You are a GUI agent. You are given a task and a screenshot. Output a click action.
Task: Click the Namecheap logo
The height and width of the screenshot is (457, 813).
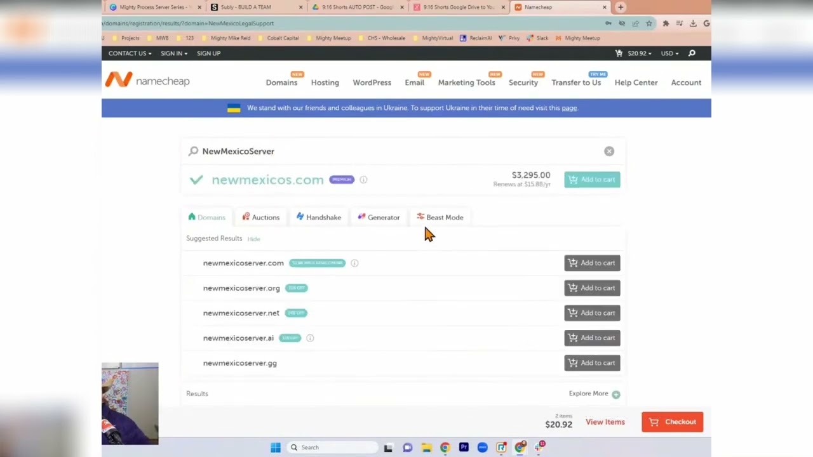tap(147, 80)
